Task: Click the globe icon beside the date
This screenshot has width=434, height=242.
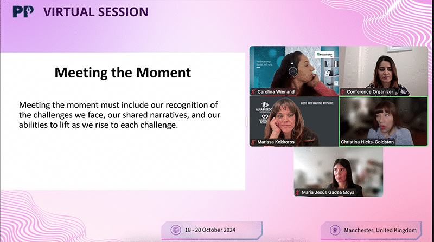Action: pos(176,230)
